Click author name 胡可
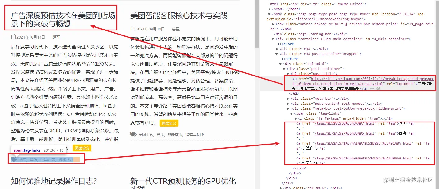Screen dimensions: 439x189 point(56,37)
